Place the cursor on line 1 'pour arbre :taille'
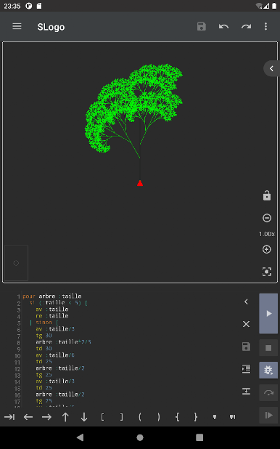Image resolution: width=280 pixels, height=449 pixels. [x=52, y=296]
